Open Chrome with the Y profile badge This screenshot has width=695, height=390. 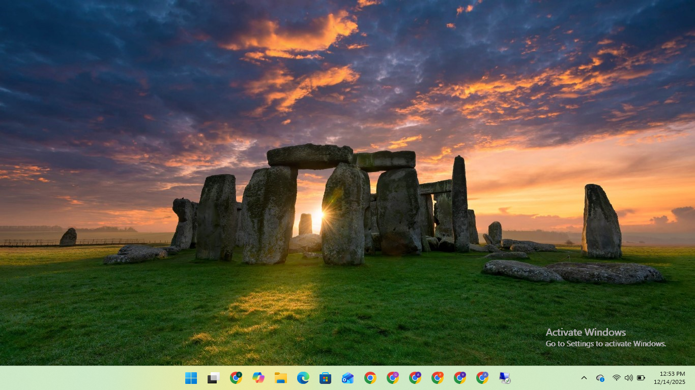pos(460,378)
